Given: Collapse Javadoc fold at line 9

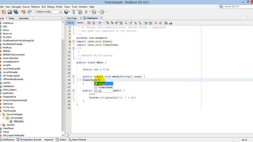Looking at the screenshot, I should (x=74, y=48).
